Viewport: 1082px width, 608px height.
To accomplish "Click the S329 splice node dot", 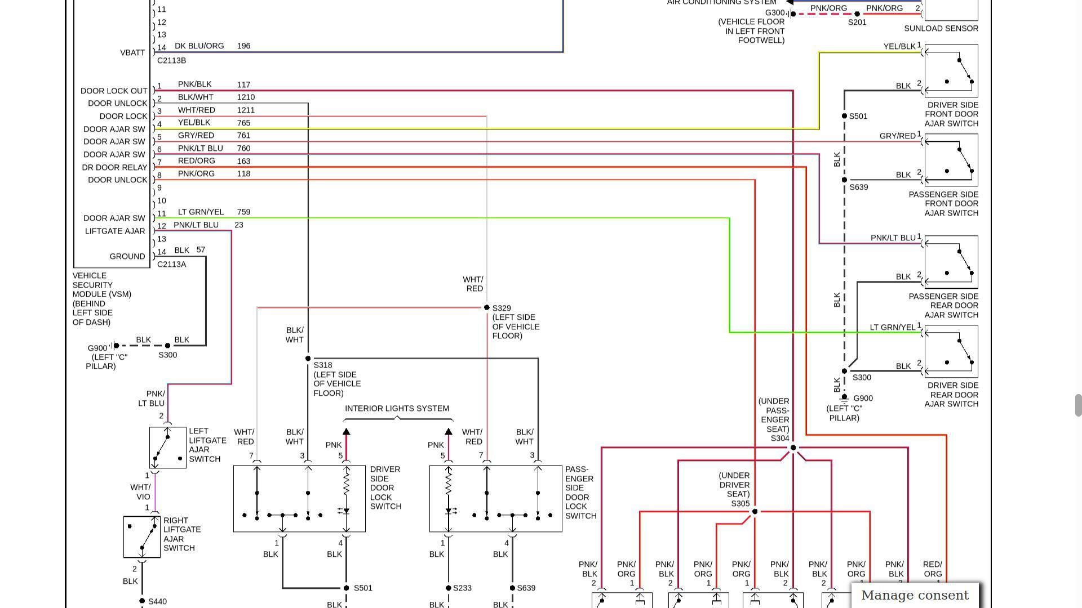I will 487,307.
